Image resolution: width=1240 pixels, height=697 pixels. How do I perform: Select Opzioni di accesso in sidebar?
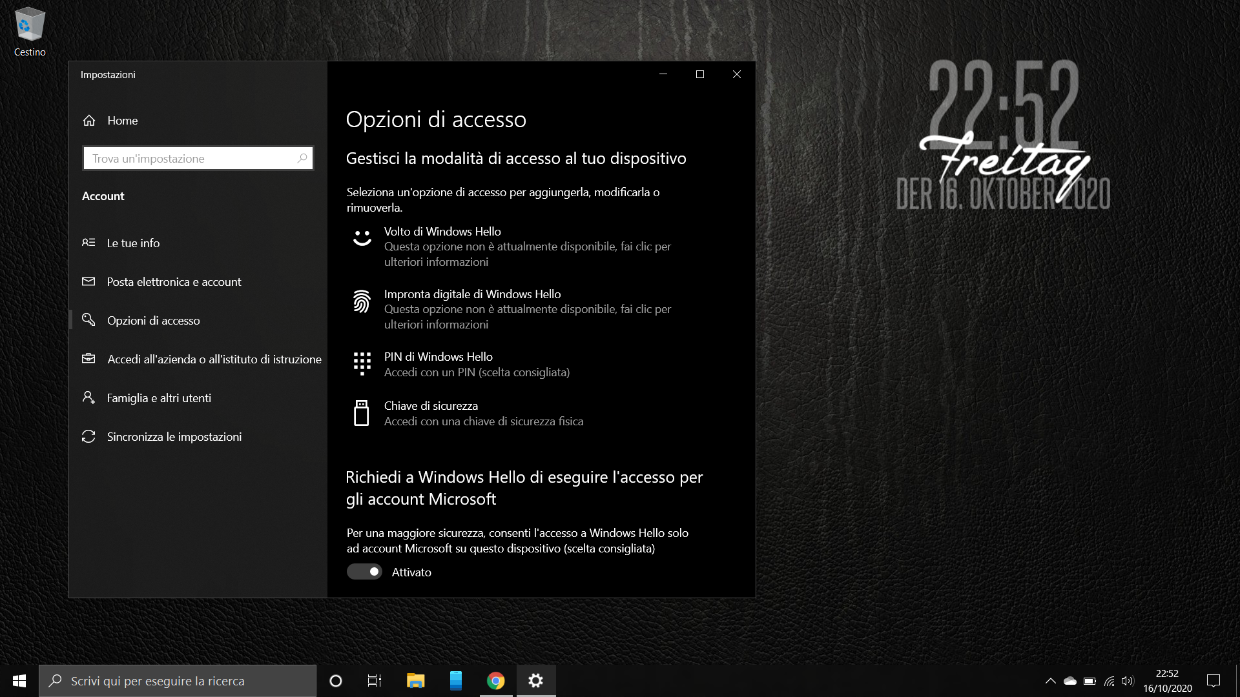pyautogui.click(x=198, y=321)
